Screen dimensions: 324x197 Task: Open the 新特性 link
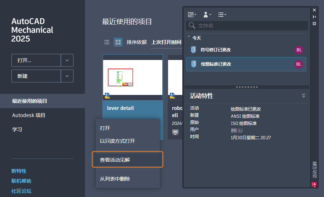[19, 171]
